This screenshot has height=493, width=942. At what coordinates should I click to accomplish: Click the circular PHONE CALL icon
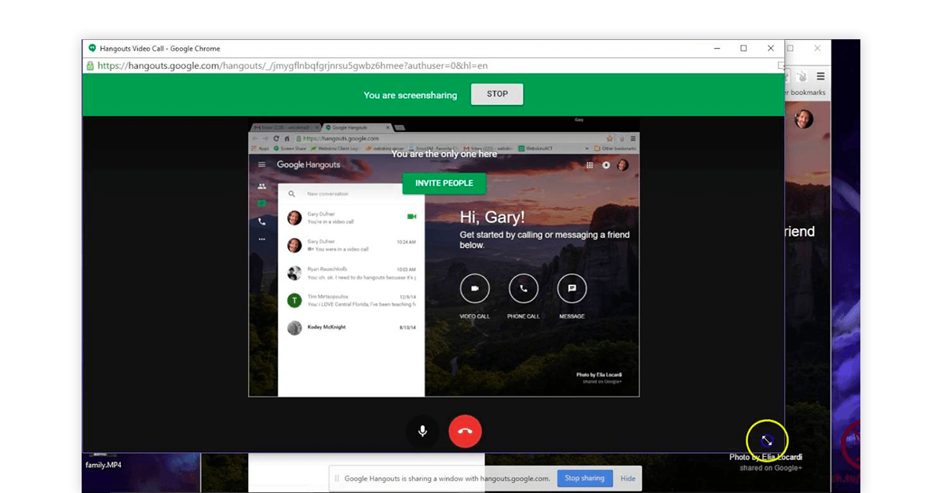pos(524,289)
